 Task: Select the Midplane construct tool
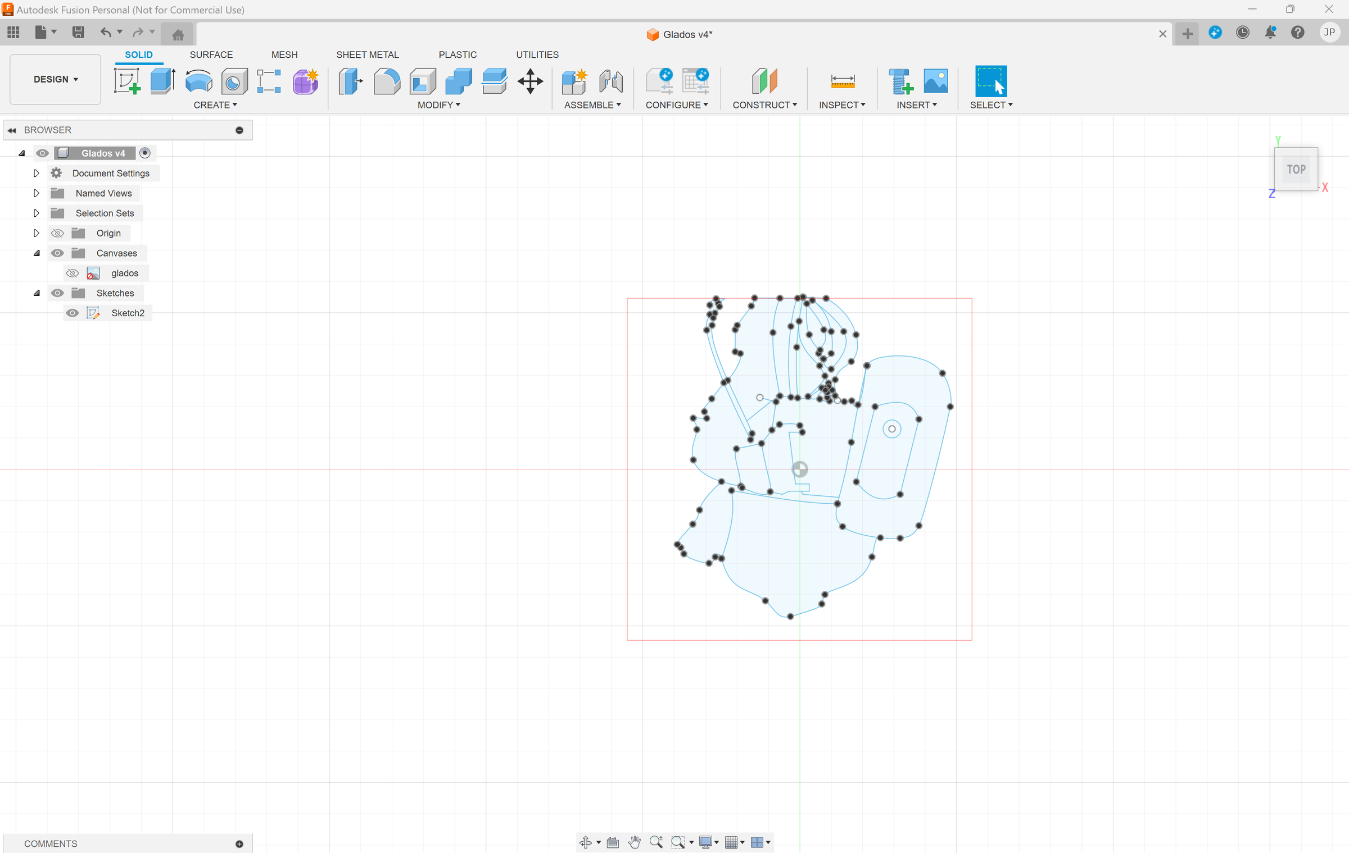pyautogui.click(x=764, y=81)
